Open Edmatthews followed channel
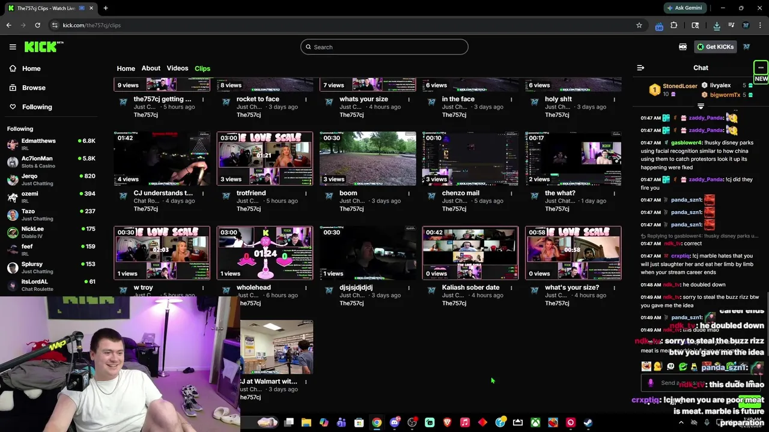The image size is (769, 432). tap(51, 144)
